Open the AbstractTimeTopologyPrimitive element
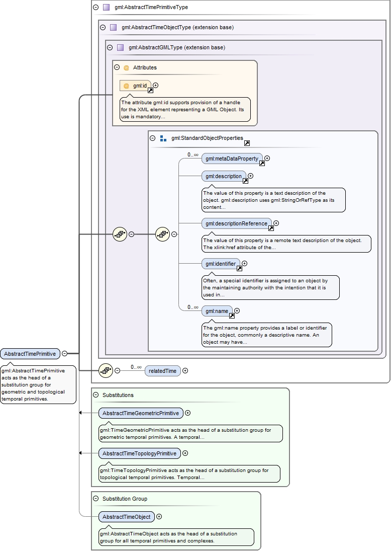Viewport: 391px width, 551px height. pyautogui.click(x=139, y=453)
